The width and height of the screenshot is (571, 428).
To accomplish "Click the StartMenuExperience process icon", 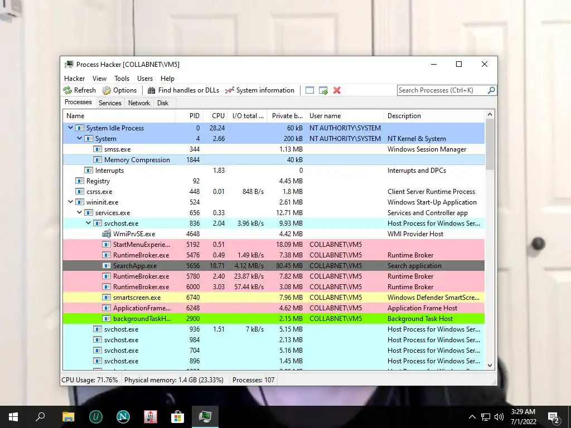I will (107, 244).
